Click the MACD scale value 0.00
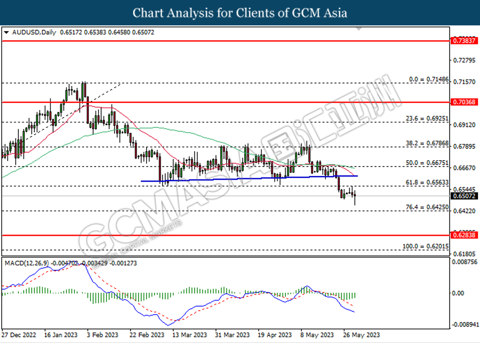 click(x=458, y=293)
